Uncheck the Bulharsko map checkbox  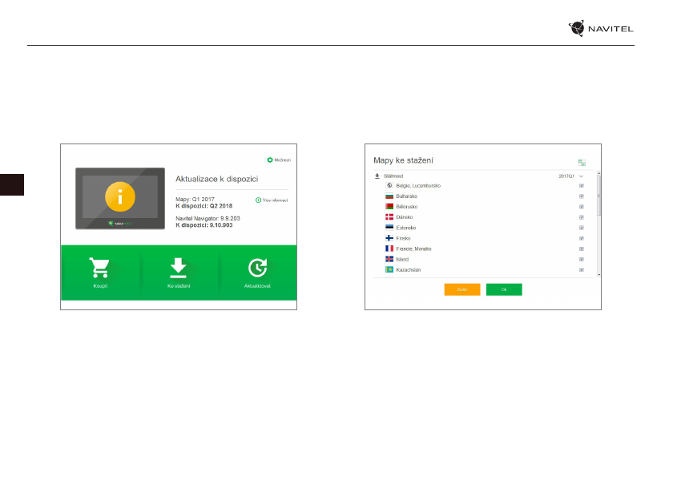(x=581, y=196)
